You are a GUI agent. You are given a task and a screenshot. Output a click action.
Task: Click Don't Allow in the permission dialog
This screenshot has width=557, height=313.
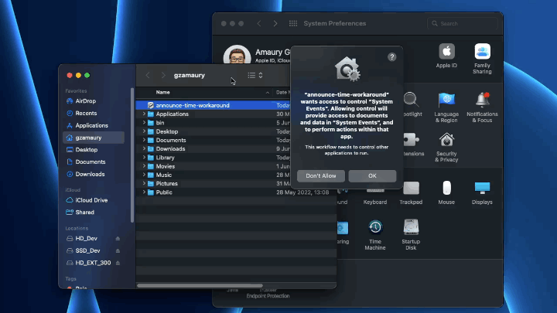[321, 175]
